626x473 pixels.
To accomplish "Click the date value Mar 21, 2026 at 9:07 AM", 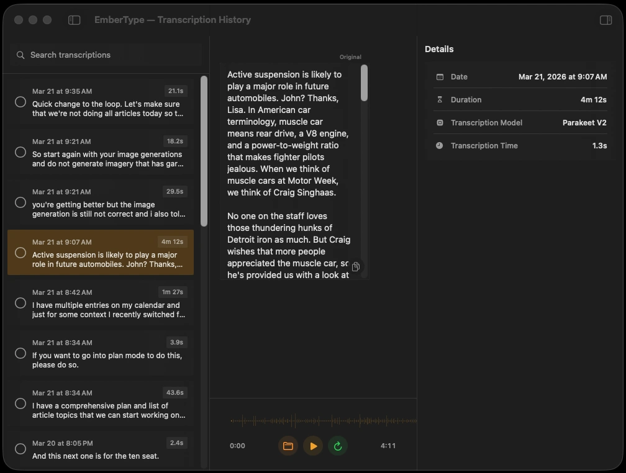I will click(x=563, y=77).
